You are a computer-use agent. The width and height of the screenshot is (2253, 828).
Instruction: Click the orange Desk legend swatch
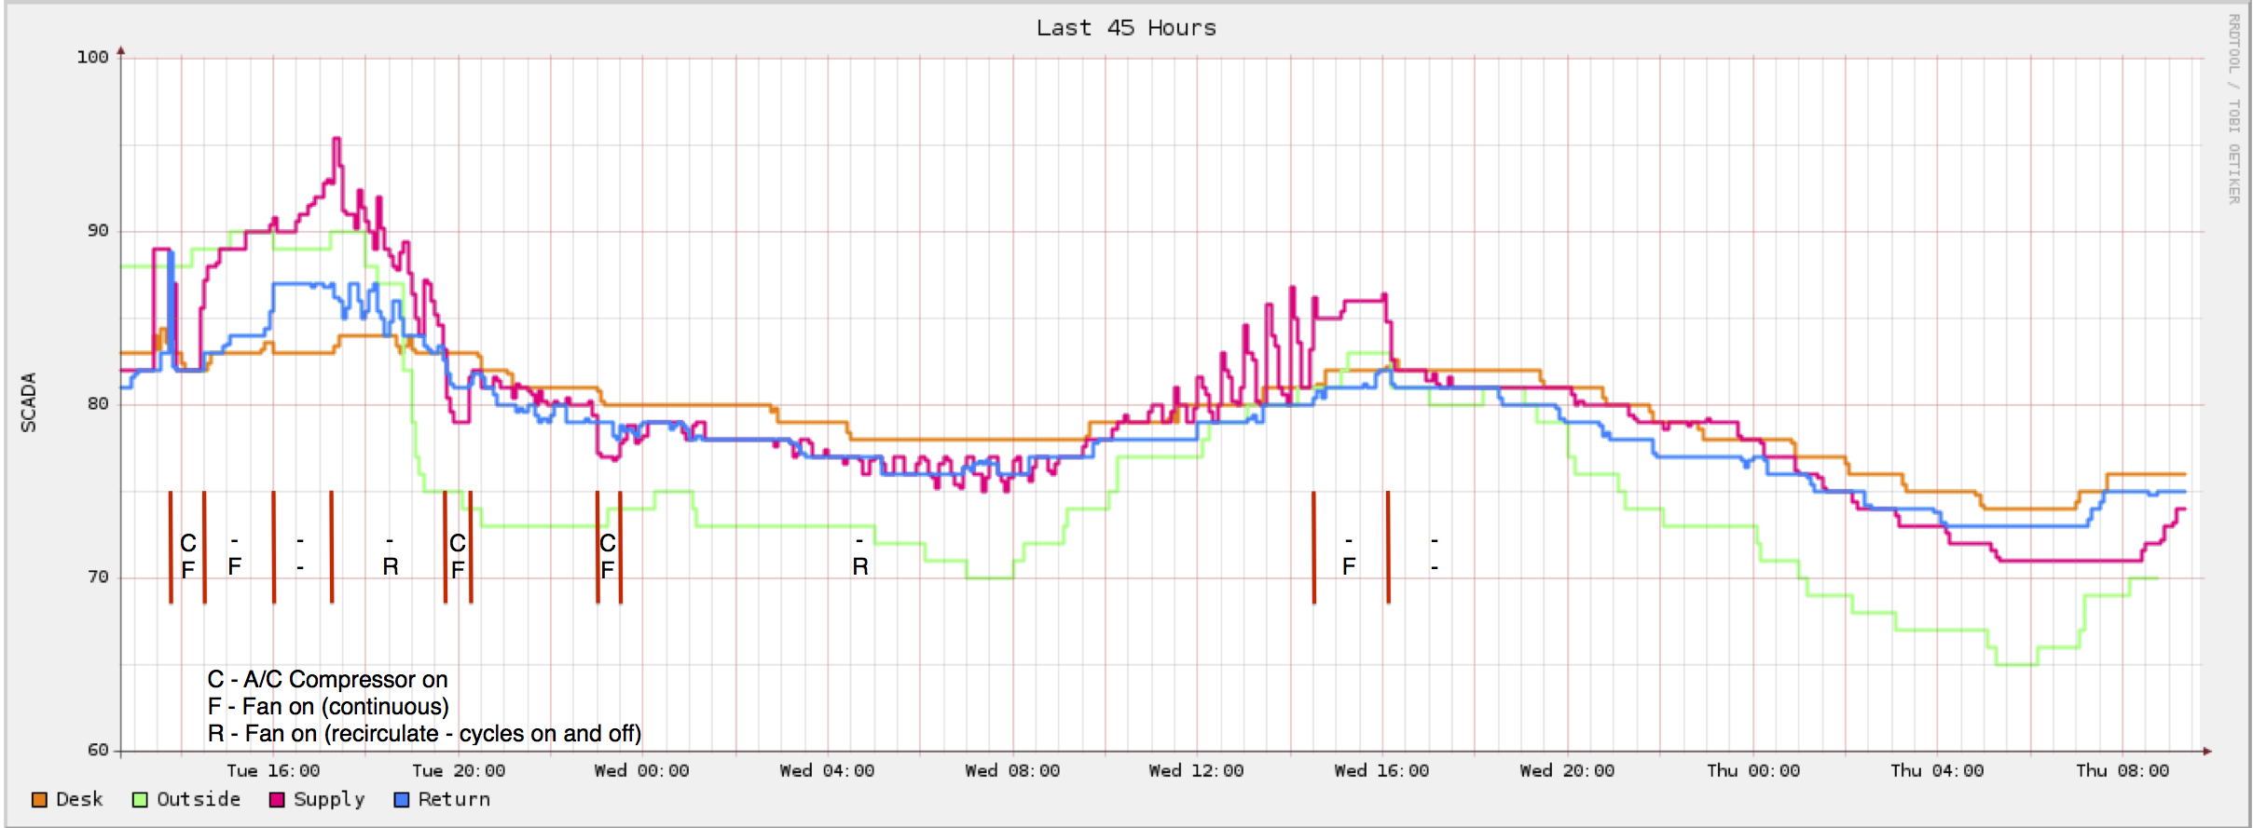(39, 800)
